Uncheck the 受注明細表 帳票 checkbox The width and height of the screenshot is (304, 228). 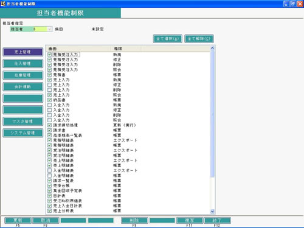coord(49,156)
